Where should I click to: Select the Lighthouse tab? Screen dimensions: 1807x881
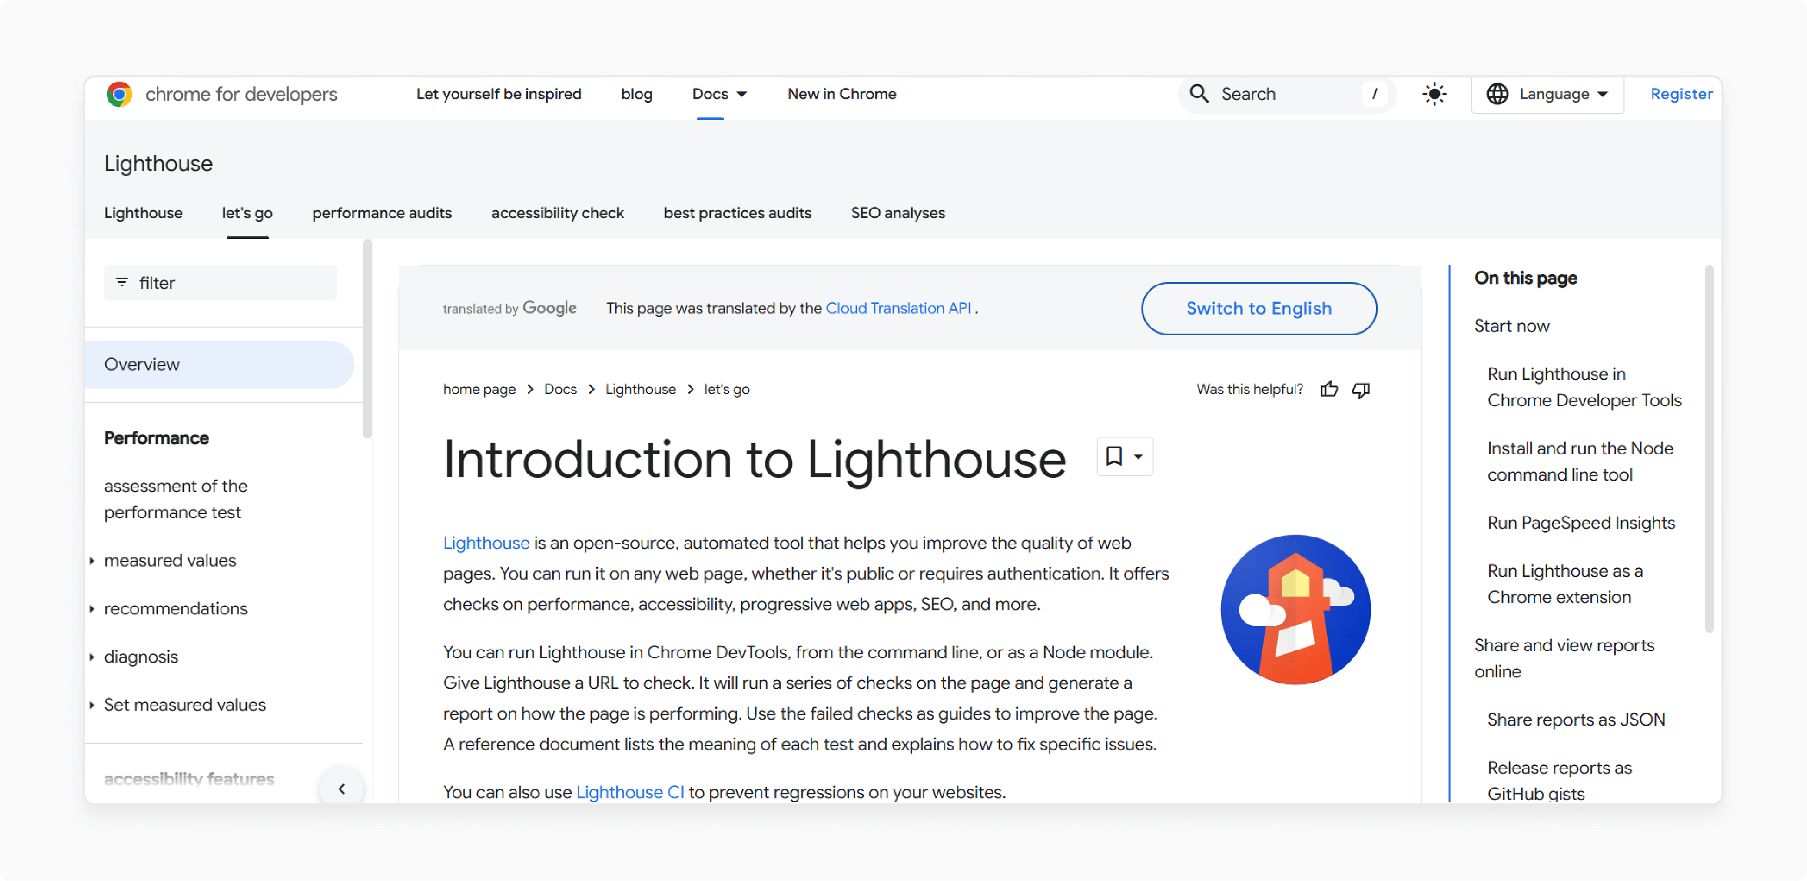143,213
